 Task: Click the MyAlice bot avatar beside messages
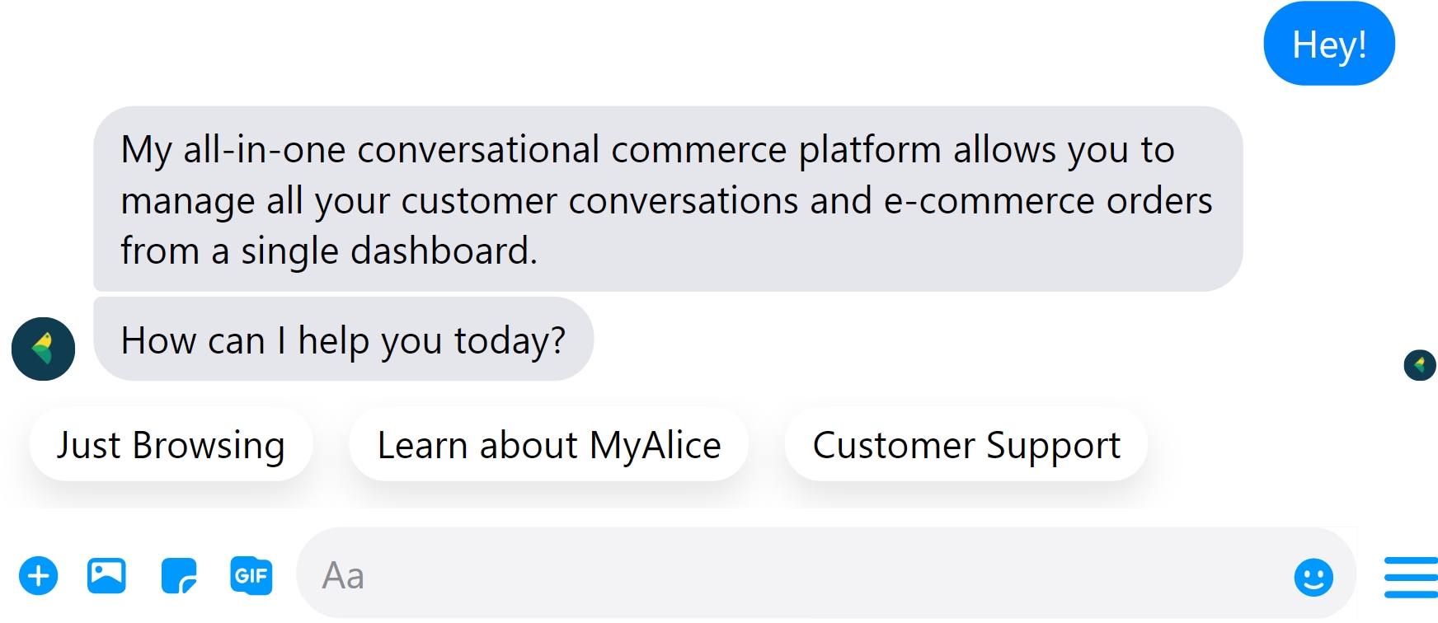43,349
